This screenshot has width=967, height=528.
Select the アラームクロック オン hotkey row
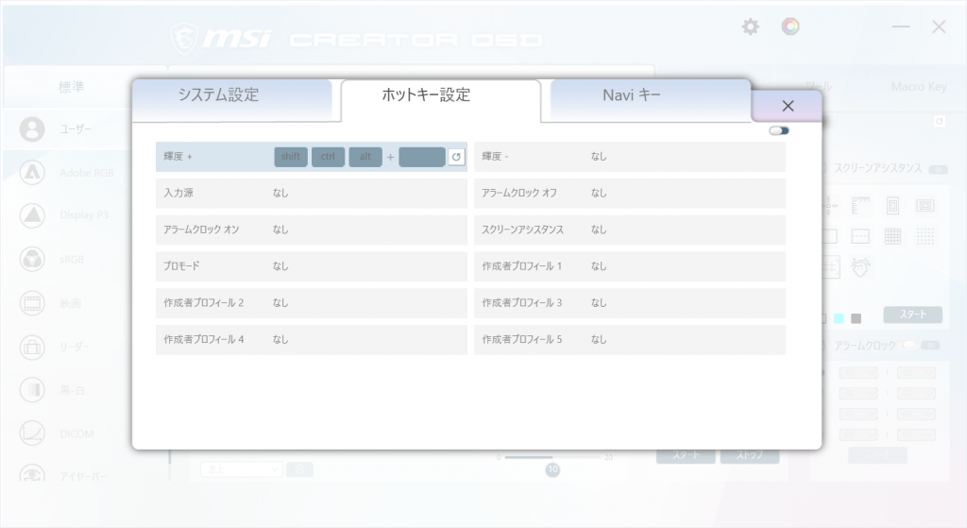pyautogui.click(x=312, y=230)
